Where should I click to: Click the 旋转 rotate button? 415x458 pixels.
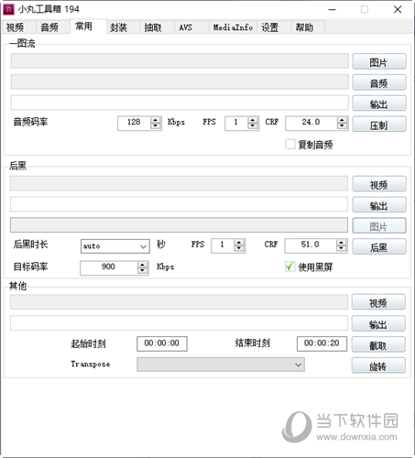click(378, 365)
